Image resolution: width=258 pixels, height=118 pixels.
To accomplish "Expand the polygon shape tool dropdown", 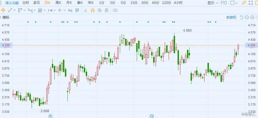I will [25, 10].
